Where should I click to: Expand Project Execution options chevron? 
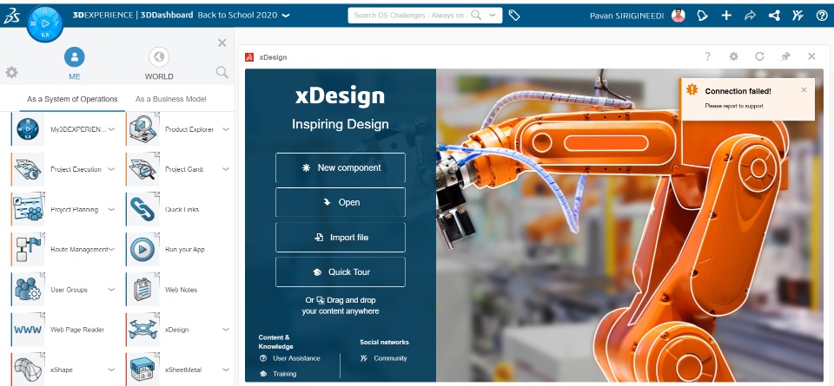tap(111, 169)
